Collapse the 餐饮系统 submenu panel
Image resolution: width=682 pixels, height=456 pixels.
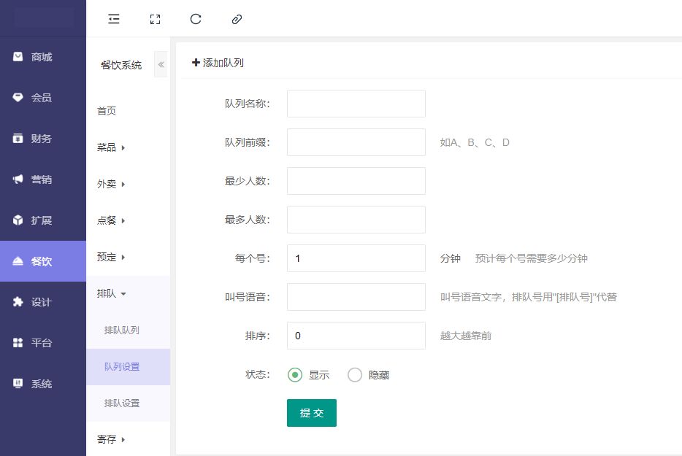coord(161,65)
